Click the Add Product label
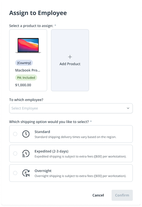142x207 pixels. pos(70,64)
